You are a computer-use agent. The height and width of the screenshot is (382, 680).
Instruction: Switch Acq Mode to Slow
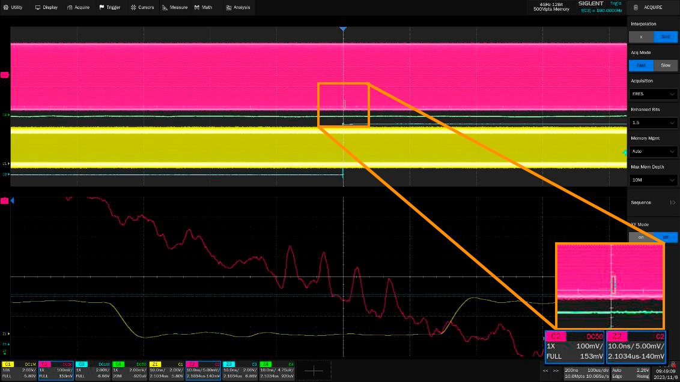[x=665, y=65]
